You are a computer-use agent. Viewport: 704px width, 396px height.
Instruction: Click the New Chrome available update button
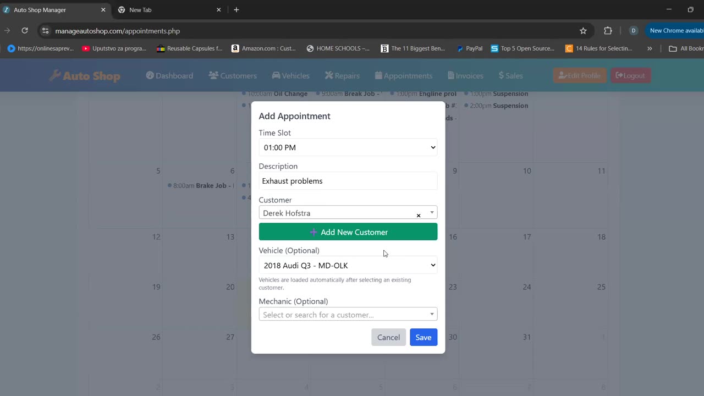coord(675,31)
